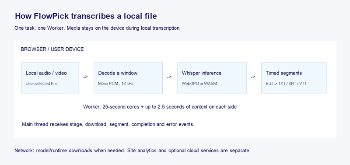Click the 'Mono PCM - 16 kHz' caption
The height and width of the screenshot is (165, 350).
point(115,84)
